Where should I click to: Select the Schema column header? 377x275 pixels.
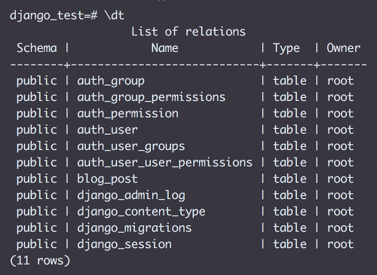[x=37, y=47]
